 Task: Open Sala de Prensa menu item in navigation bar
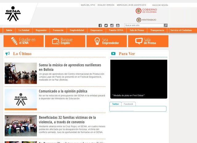tap(137, 30)
